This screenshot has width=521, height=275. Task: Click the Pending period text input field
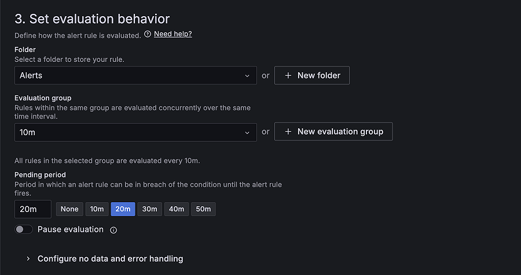tap(32, 209)
